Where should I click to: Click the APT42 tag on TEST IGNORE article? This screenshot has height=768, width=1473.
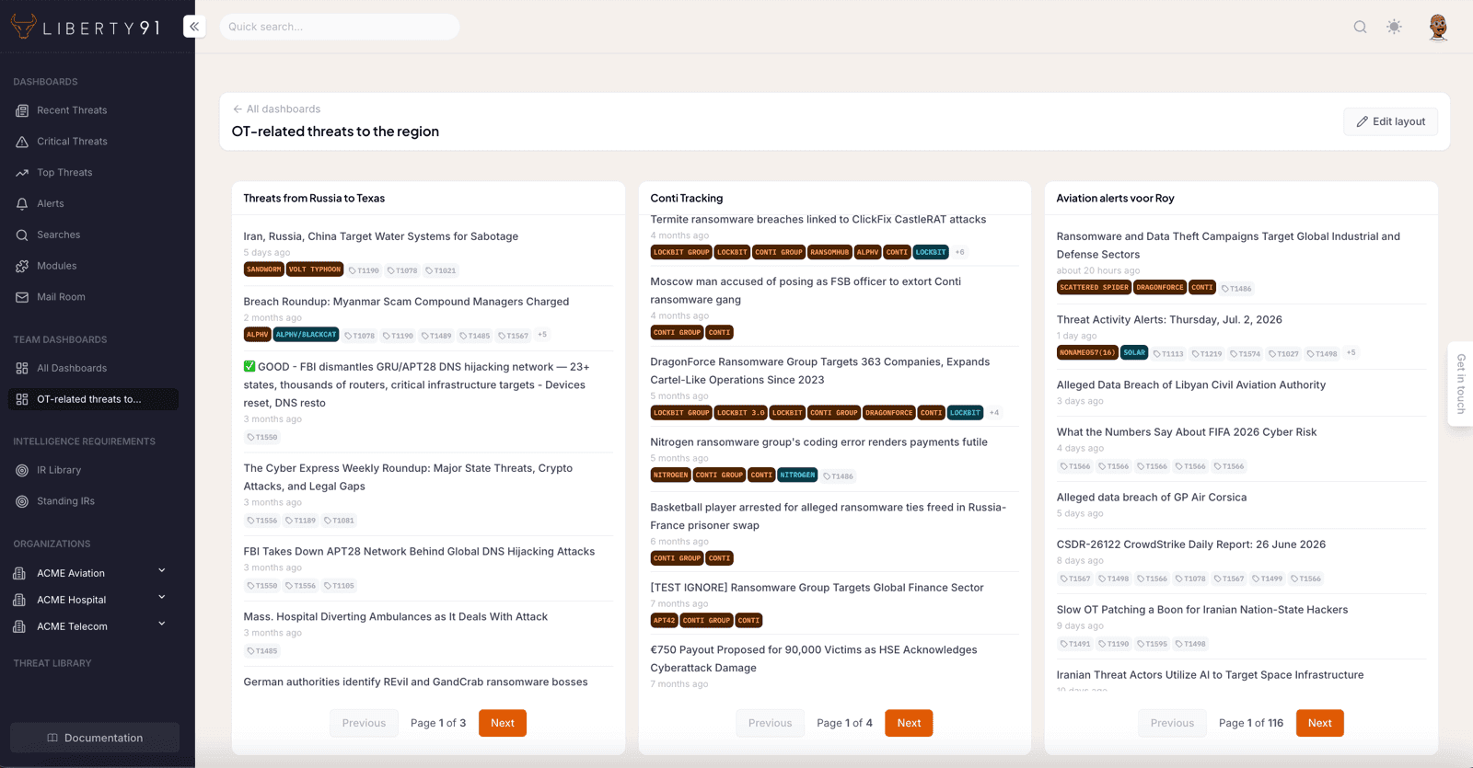coord(664,621)
